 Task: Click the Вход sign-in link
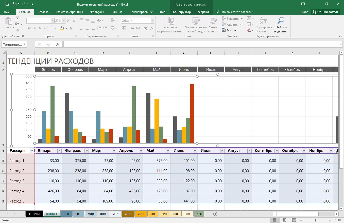point(305,12)
